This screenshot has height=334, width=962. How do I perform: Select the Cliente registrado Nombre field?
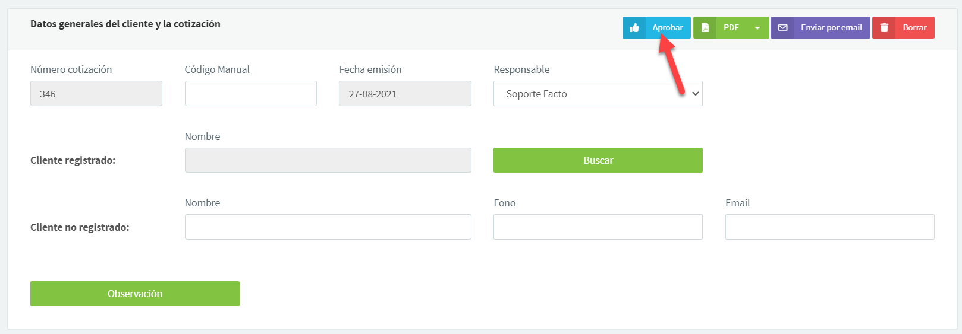tap(328, 160)
